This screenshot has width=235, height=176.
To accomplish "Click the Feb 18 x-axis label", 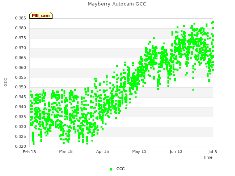I will [x=29, y=152].
